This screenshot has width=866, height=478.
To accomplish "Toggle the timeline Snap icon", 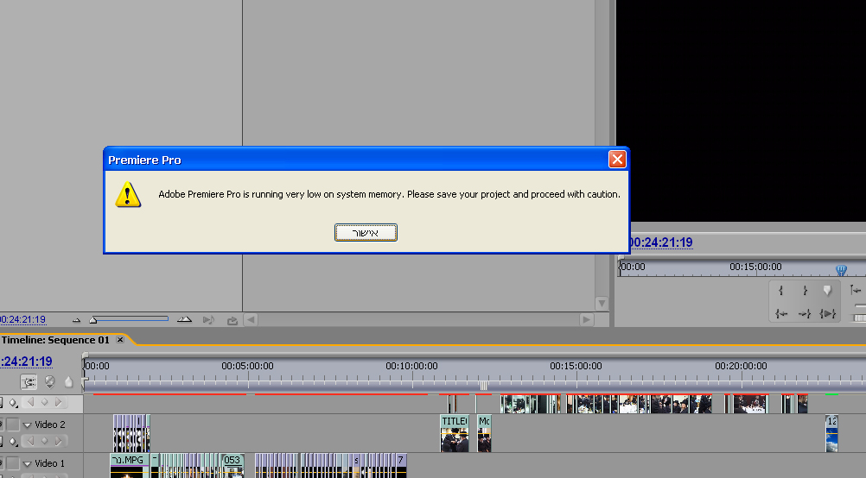I will [x=29, y=381].
